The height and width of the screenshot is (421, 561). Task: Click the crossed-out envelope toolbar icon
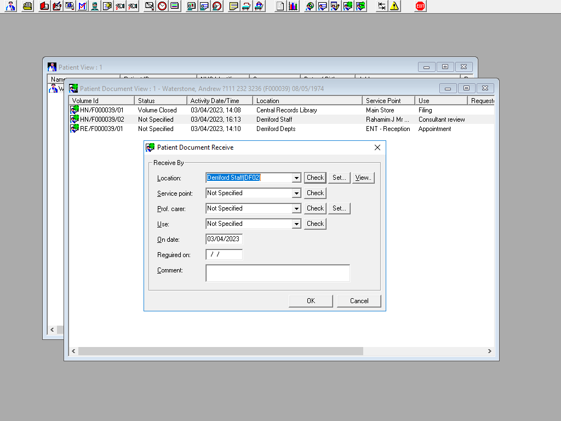pos(150,6)
